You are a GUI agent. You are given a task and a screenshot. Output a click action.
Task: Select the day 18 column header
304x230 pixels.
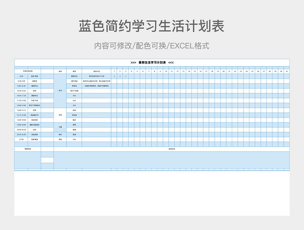212,72
